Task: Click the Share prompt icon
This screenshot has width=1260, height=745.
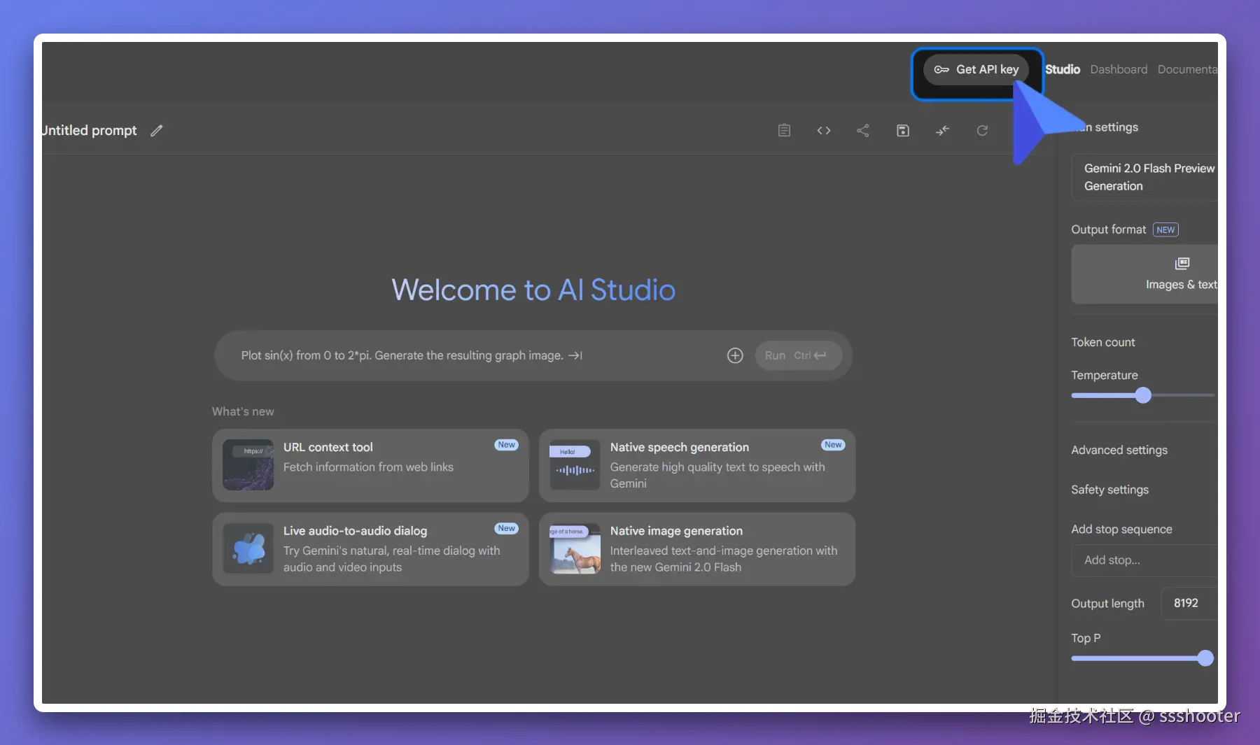Action: pos(862,130)
